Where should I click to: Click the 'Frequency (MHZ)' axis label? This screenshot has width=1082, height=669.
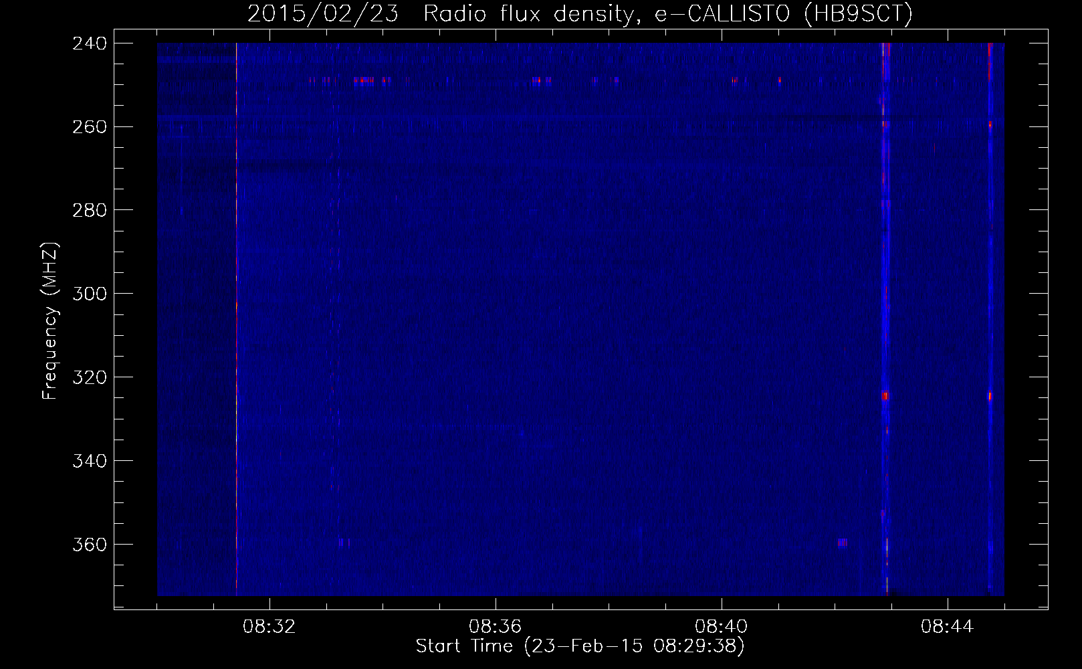pyautogui.click(x=50, y=320)
